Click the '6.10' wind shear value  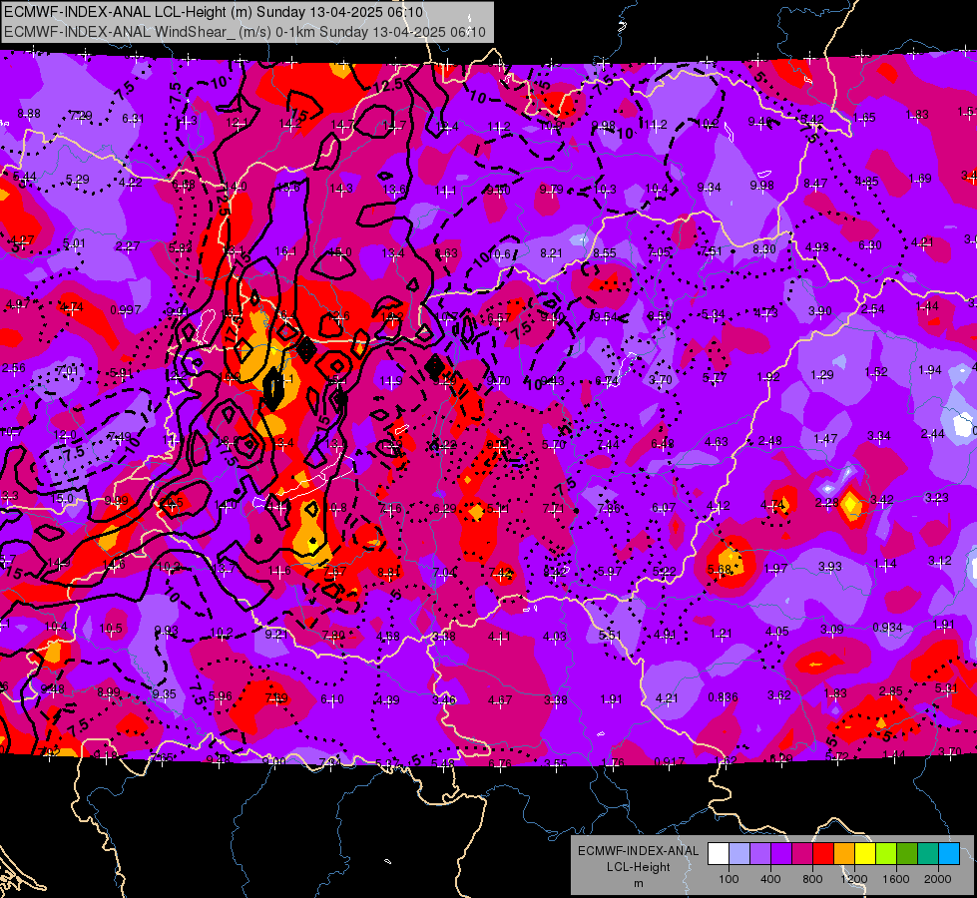(332, 699)
